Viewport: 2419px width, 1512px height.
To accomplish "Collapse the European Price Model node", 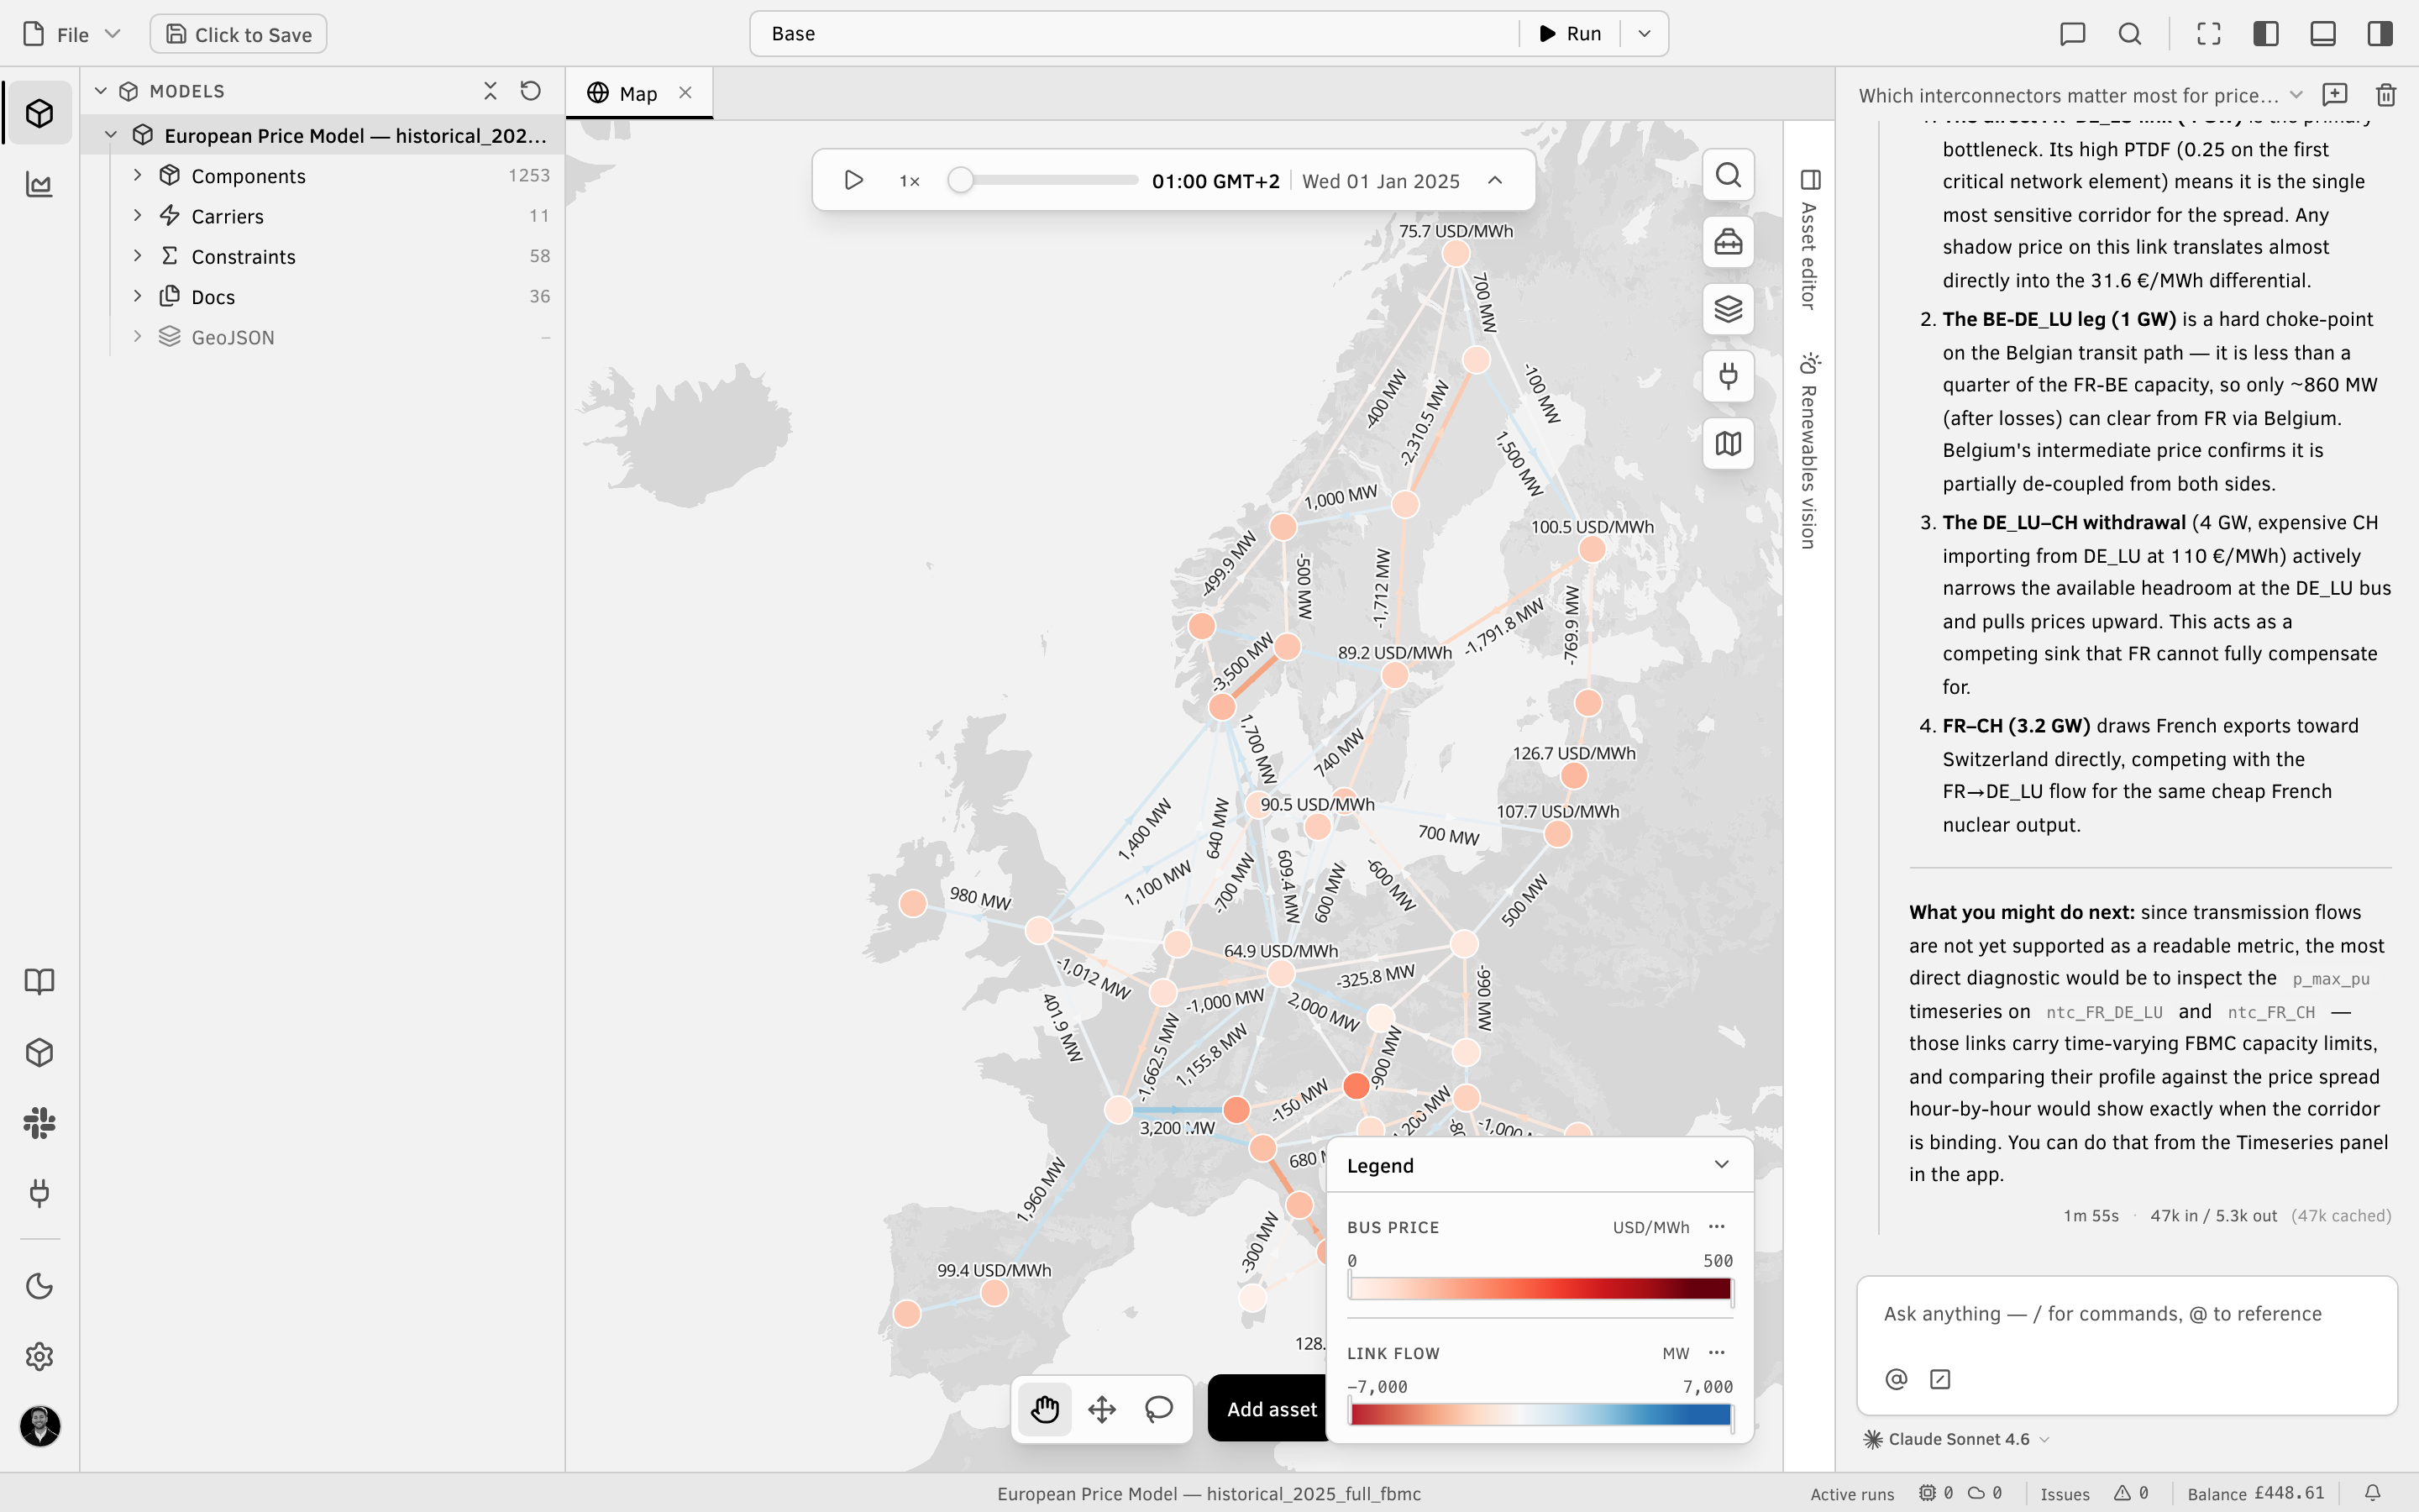I will pyautogui.click(x=111, y=135).
